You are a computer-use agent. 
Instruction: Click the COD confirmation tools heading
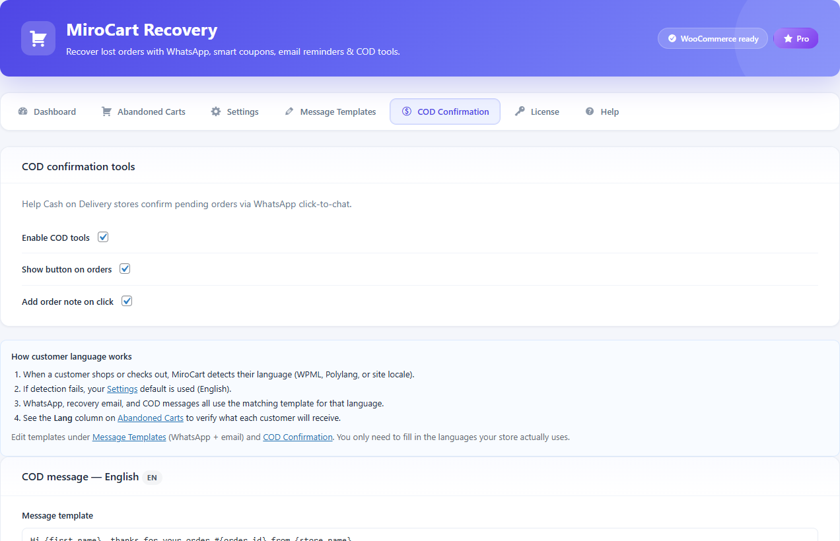click(x=79, y=166)
